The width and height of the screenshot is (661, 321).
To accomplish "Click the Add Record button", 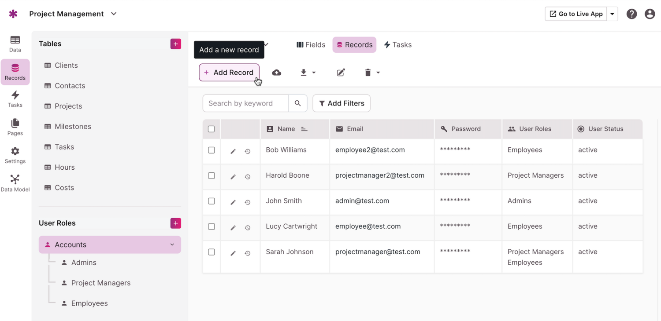I will point(229,72).
